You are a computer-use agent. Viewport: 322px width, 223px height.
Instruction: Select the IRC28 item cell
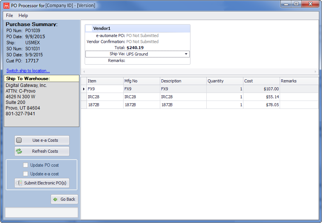pos(105,97)
